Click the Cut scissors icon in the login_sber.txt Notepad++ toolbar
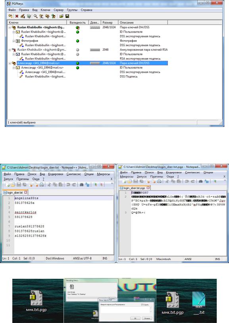The height and width of the screenshot is (323, 229). tap(49, 184)
